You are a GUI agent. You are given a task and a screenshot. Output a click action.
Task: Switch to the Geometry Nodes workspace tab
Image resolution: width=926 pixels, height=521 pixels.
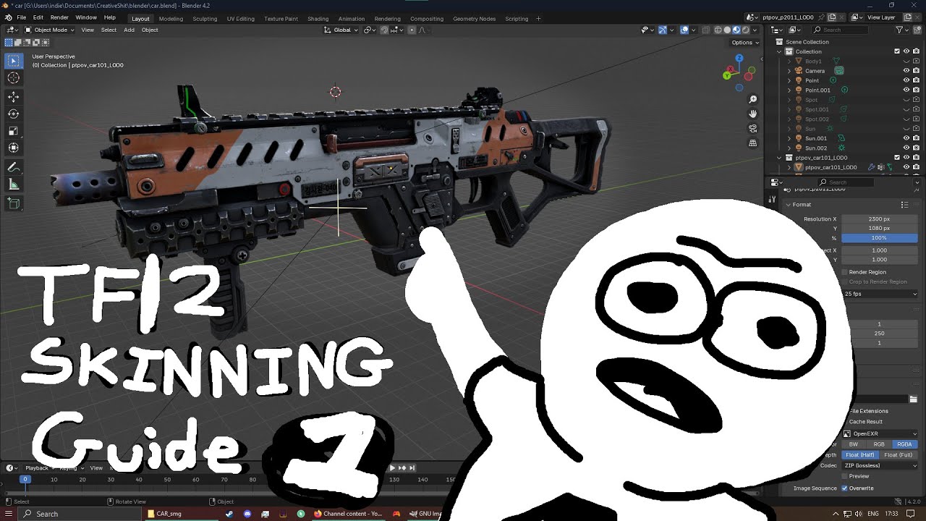point(475,19)
